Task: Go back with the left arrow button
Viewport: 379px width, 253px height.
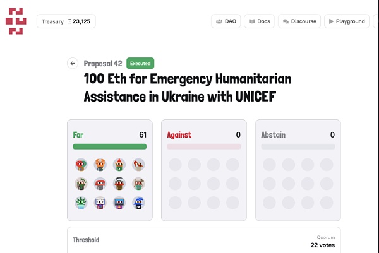Action: 72,63
